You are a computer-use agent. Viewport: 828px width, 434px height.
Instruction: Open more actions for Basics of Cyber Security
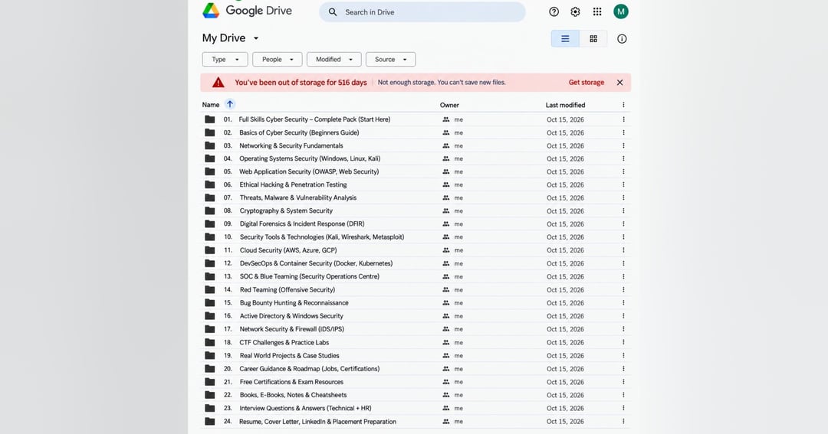pyautogui.click(x=623, y=132)
